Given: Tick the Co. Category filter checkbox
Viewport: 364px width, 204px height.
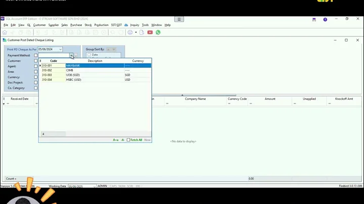Looking at the screenshot, I should click(x=36, y=88).
